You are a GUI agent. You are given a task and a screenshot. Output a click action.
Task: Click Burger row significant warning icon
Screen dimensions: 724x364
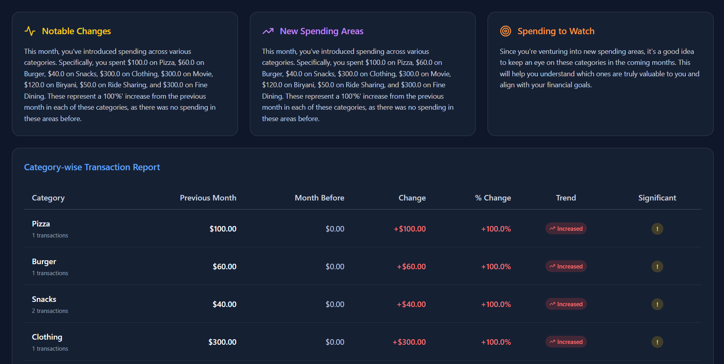tap(657, 267)
